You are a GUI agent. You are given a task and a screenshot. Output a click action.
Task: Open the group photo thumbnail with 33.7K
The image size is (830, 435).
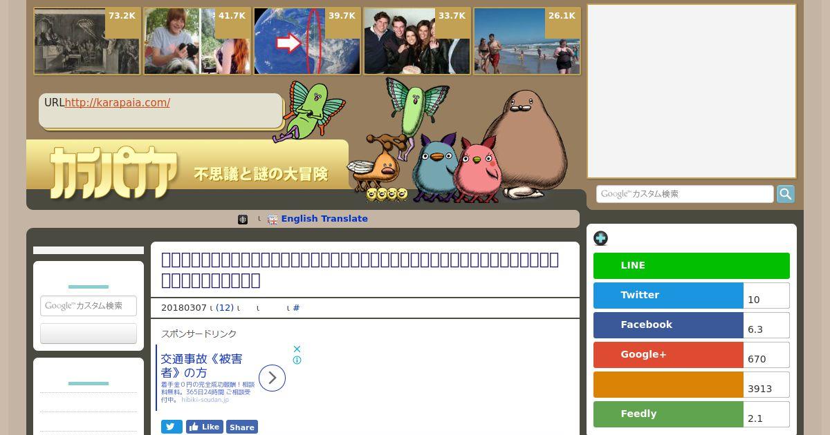(x=417, y=41)
